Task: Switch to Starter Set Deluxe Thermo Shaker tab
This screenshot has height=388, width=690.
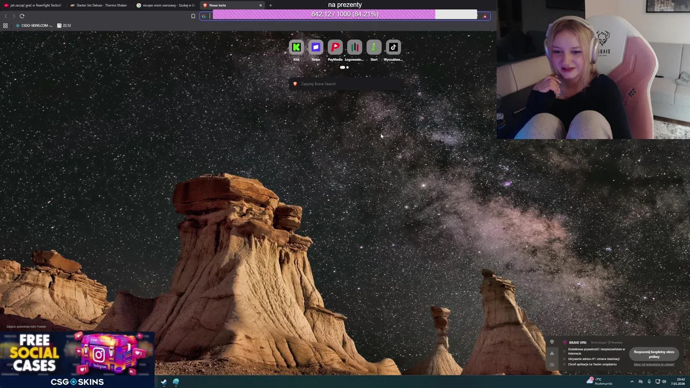Action: [99, 5]
